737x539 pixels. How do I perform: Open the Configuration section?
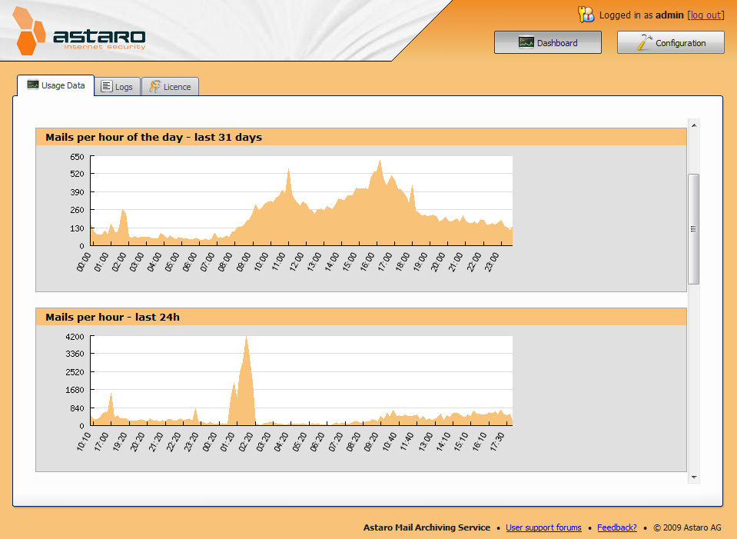click(x=671, y=42)
